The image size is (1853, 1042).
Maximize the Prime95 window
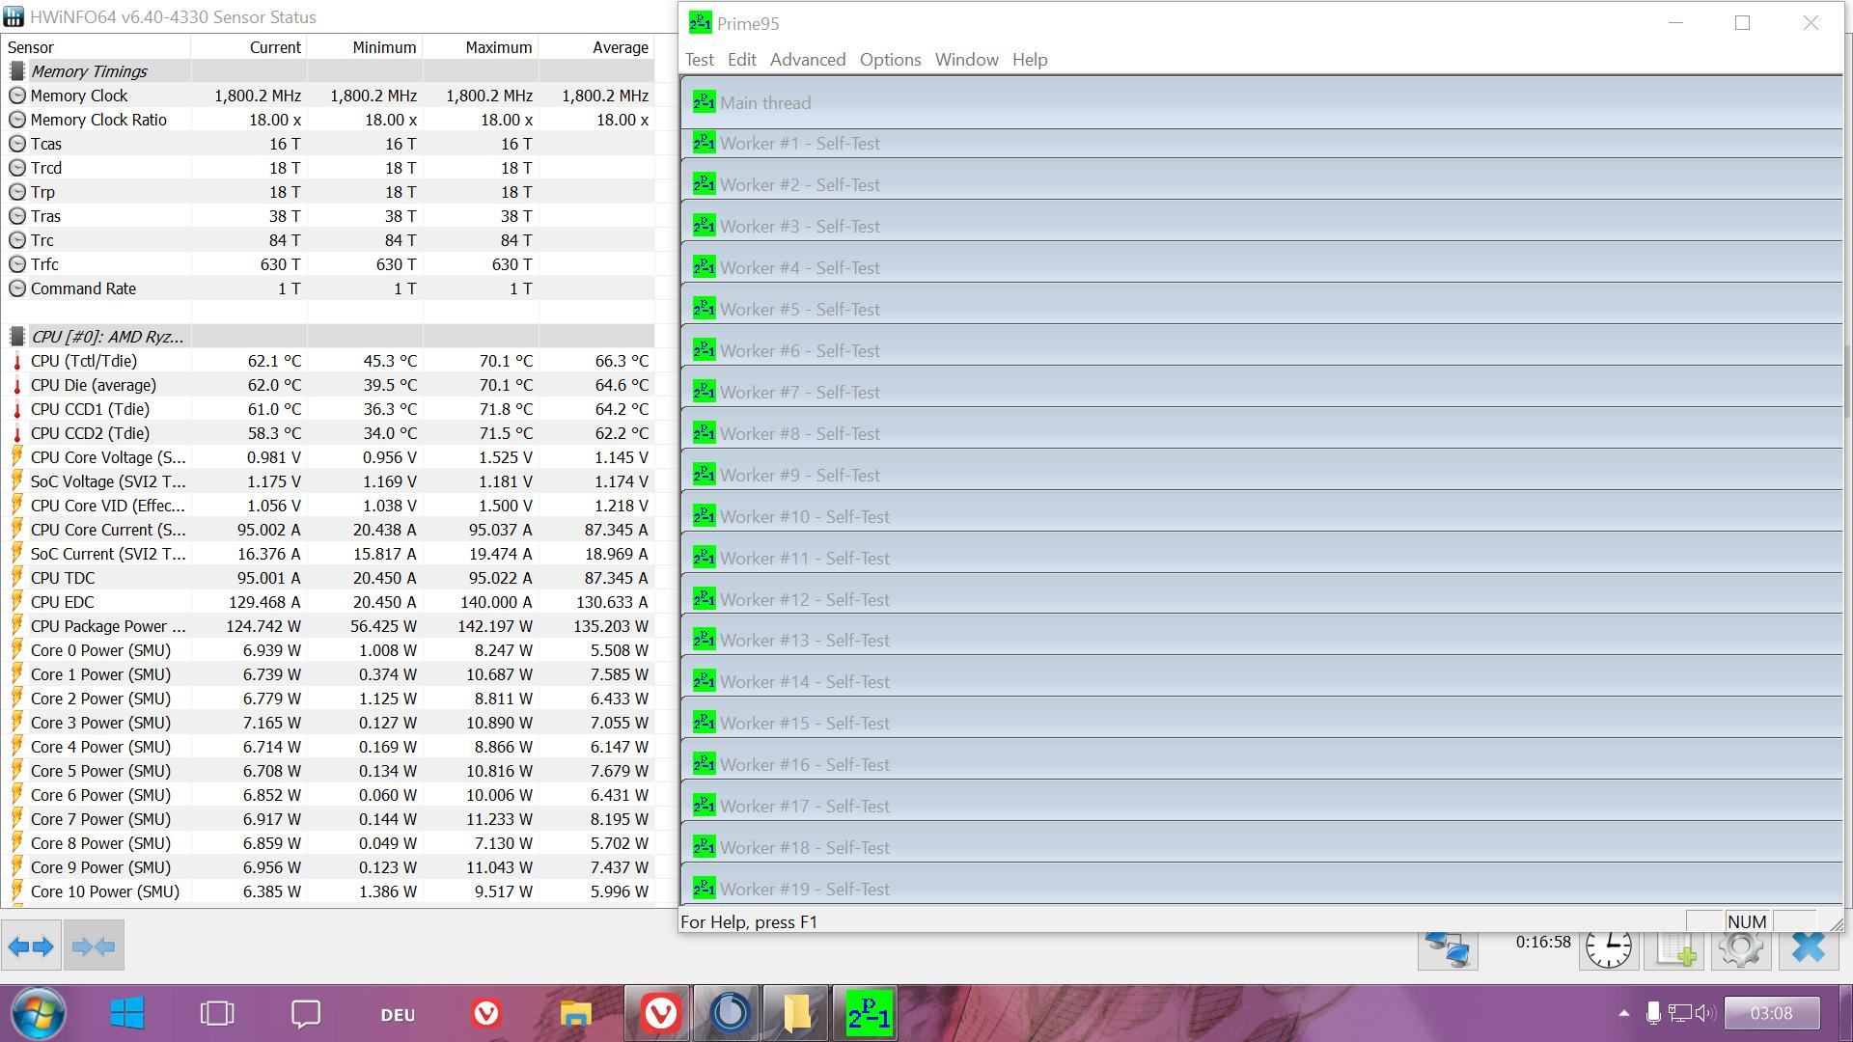1742,23
